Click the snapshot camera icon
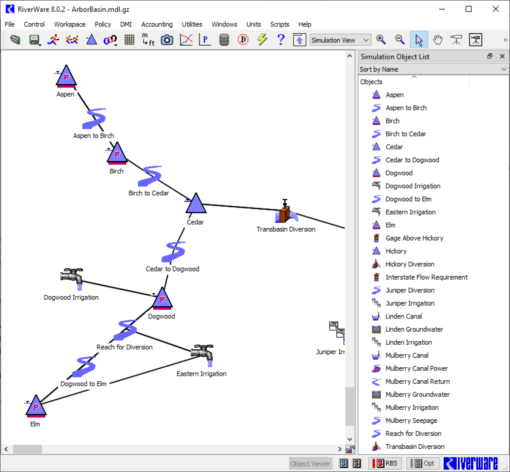The image size is (510, 472). click(167, 40)
